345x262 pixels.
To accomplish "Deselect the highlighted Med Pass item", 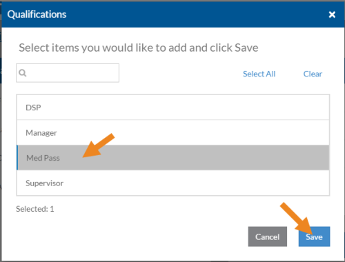I will 173,158.
